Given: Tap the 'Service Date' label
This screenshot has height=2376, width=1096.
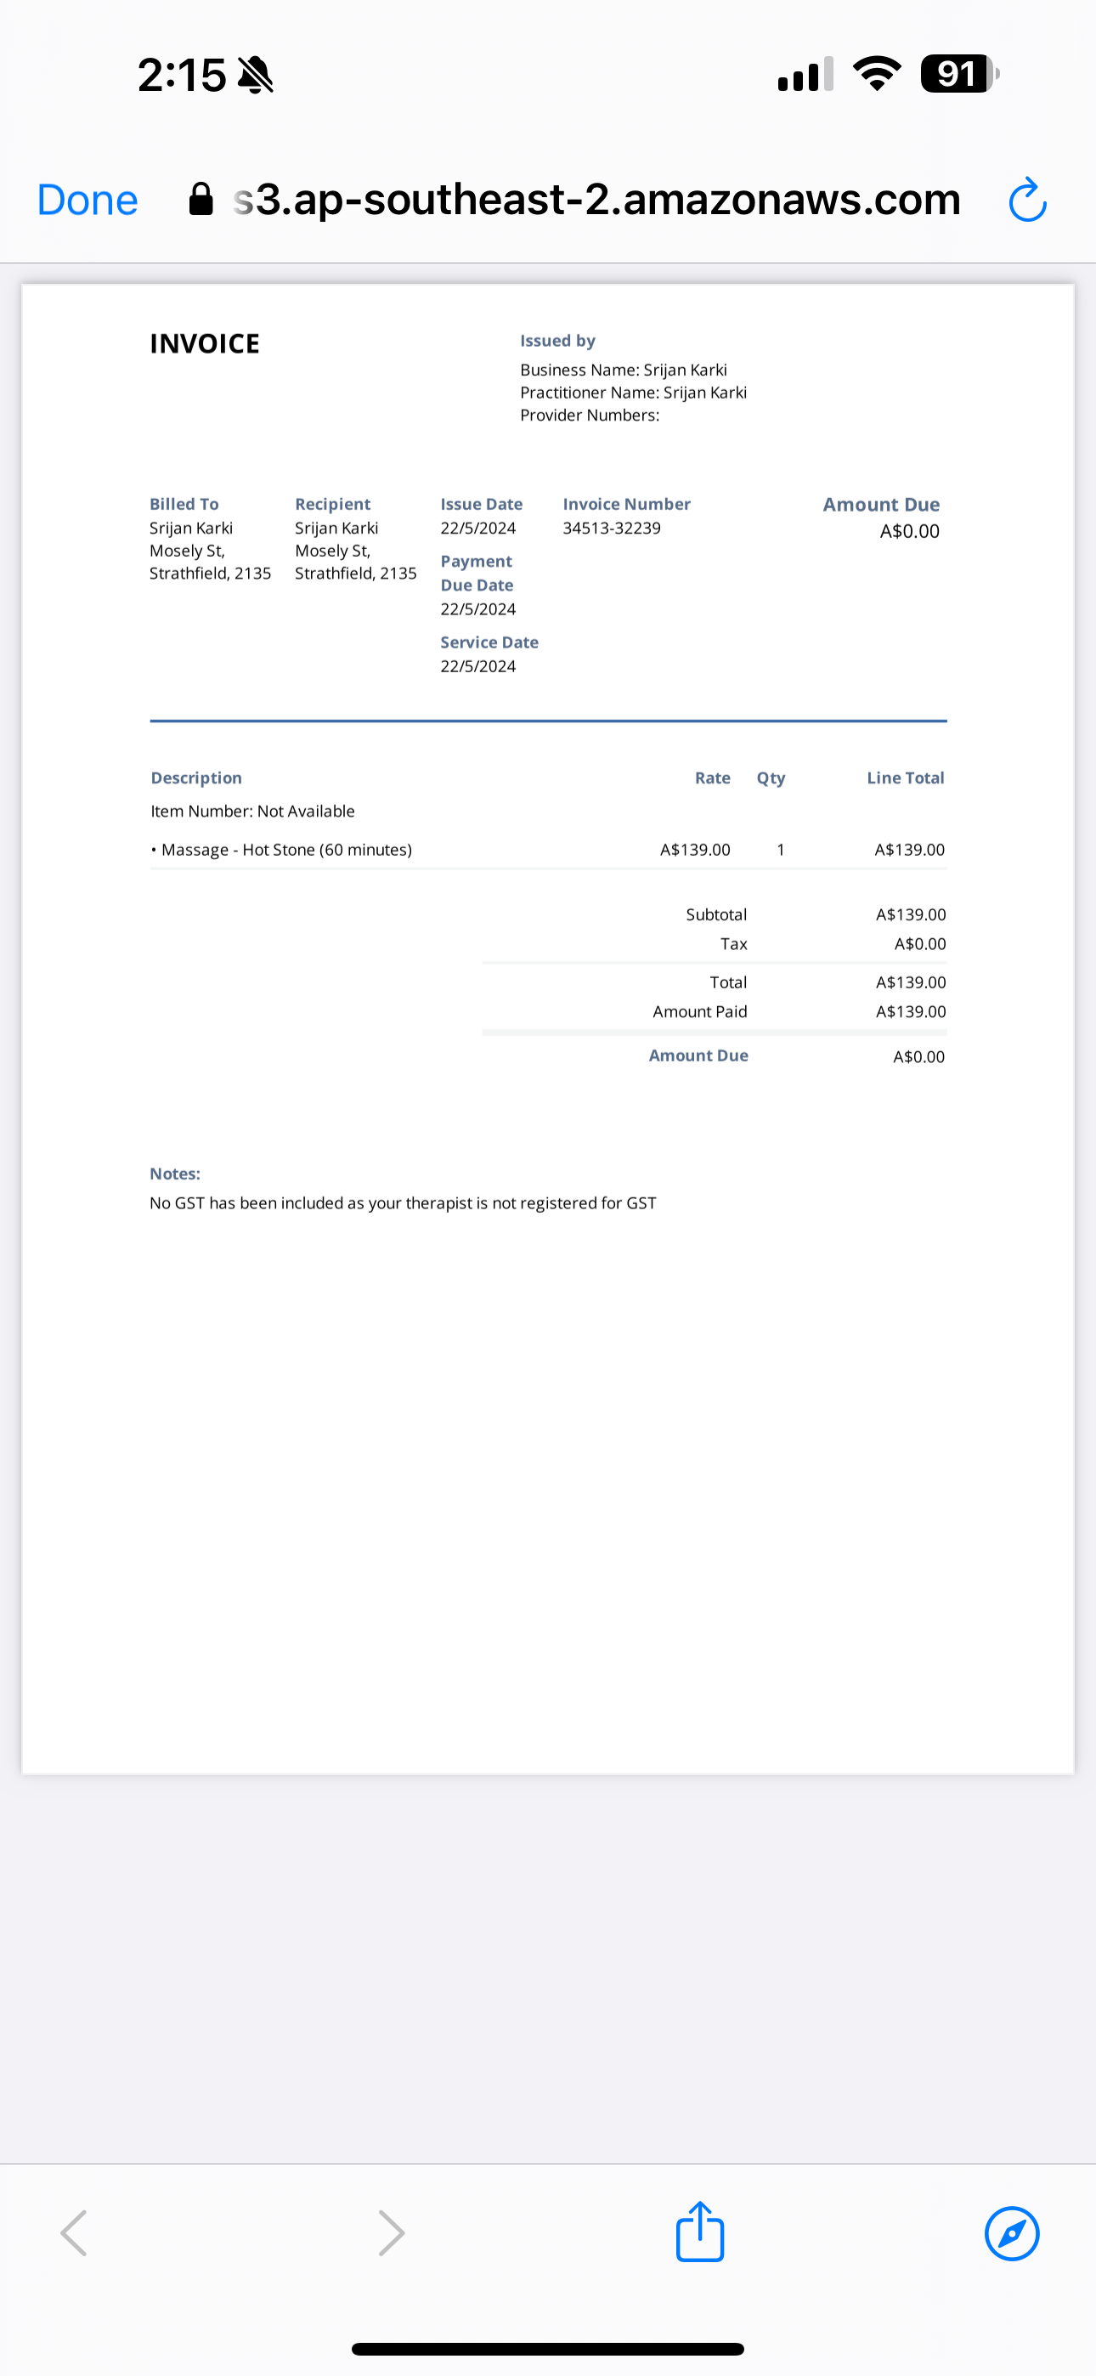Looking at the screenshot, I should point(490,643).
